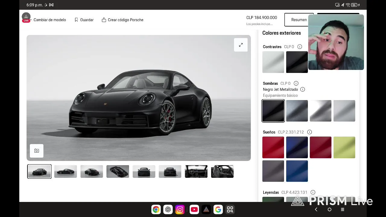Tap the Android back navigation arrow
386x217 pixels.
coord(316,209)
